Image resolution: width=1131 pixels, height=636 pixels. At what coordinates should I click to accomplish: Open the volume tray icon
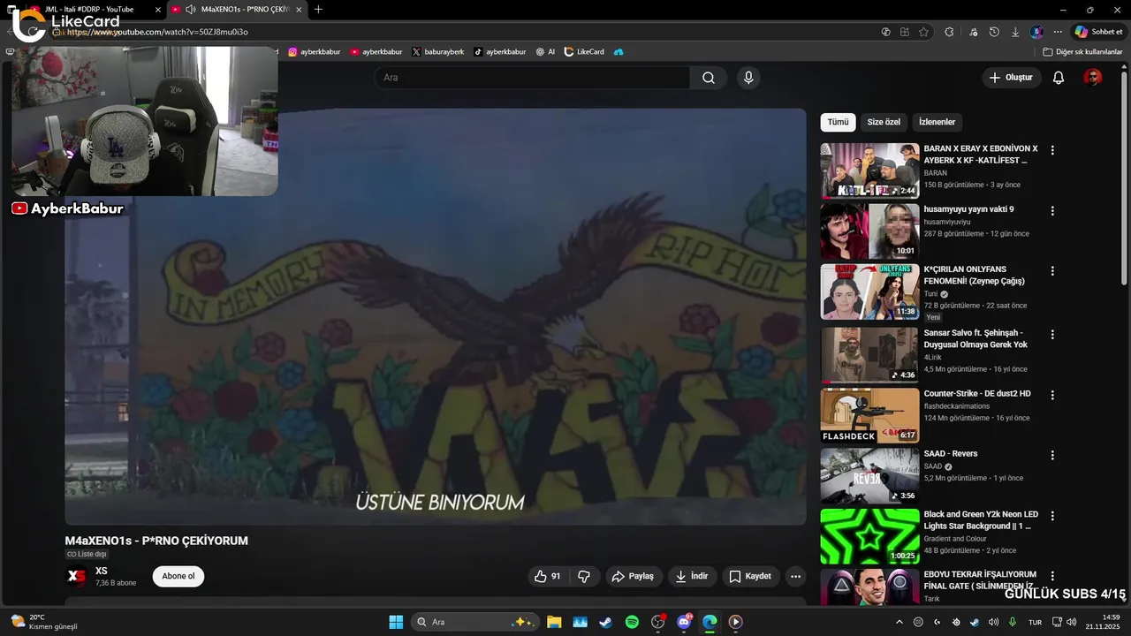(1072, 622)
